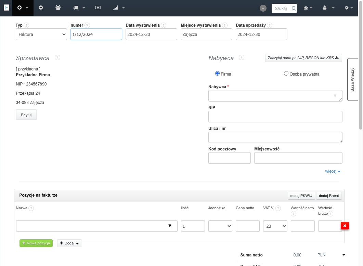Image resolution: width=363 pixels, height=266 pixels.
Task: Show help for Data wystawienia
Action: pos(164,25)
